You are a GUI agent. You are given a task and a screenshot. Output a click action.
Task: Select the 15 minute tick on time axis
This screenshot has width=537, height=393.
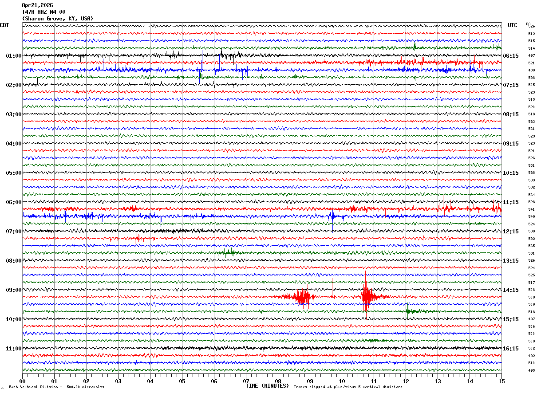click(x=501, y=381)
